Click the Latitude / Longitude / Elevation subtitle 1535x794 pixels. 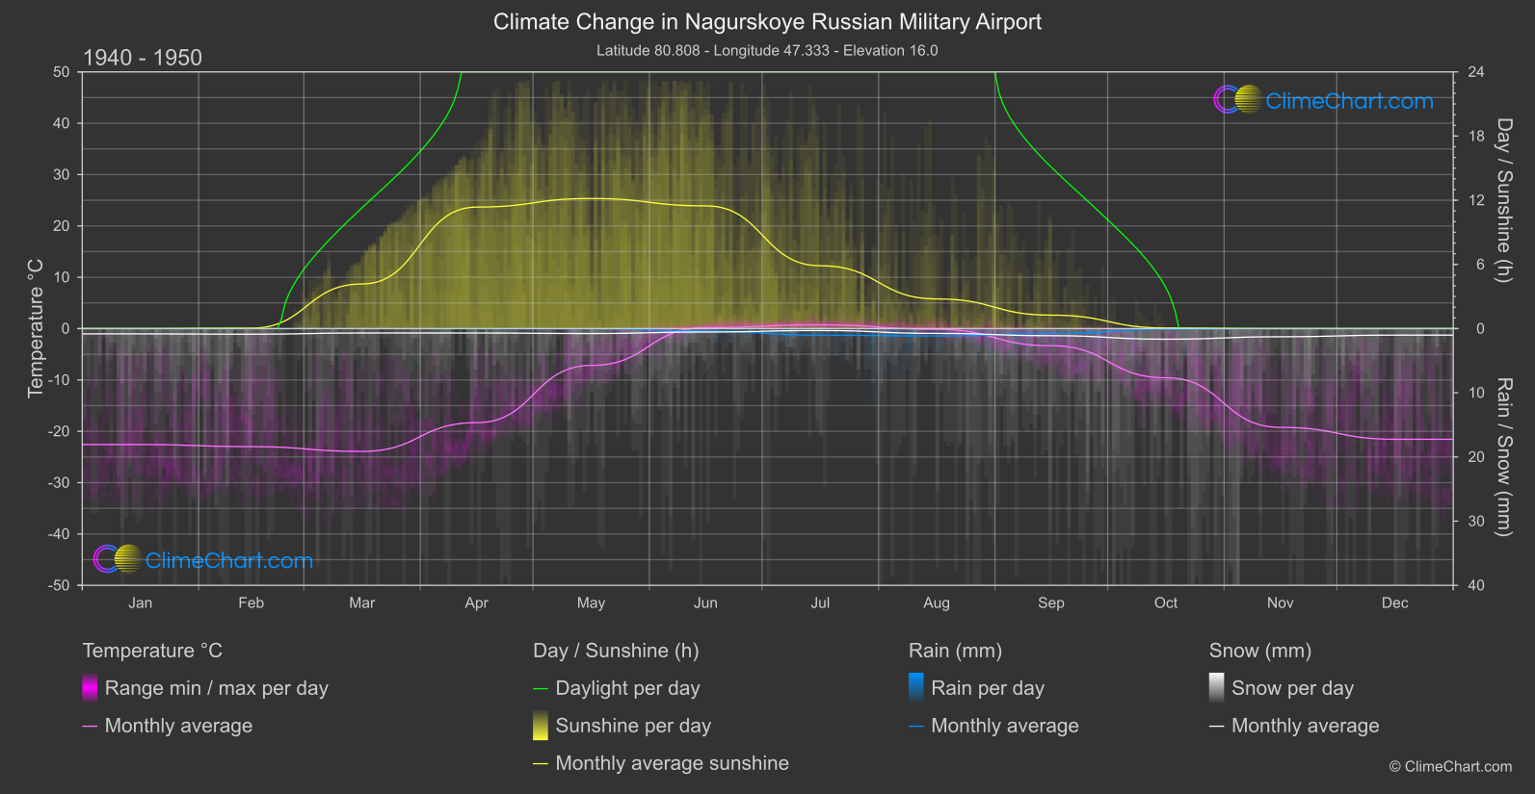767,50
